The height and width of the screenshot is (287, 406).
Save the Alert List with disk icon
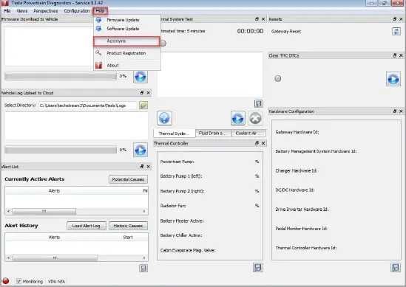pos(143,268)
